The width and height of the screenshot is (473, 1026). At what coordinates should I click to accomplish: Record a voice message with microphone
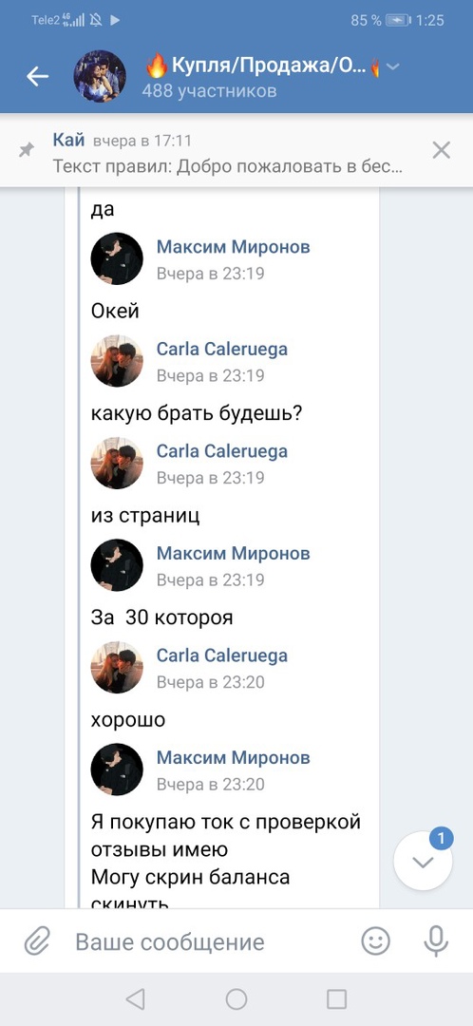pyautogui.click(x=435, y=941)
